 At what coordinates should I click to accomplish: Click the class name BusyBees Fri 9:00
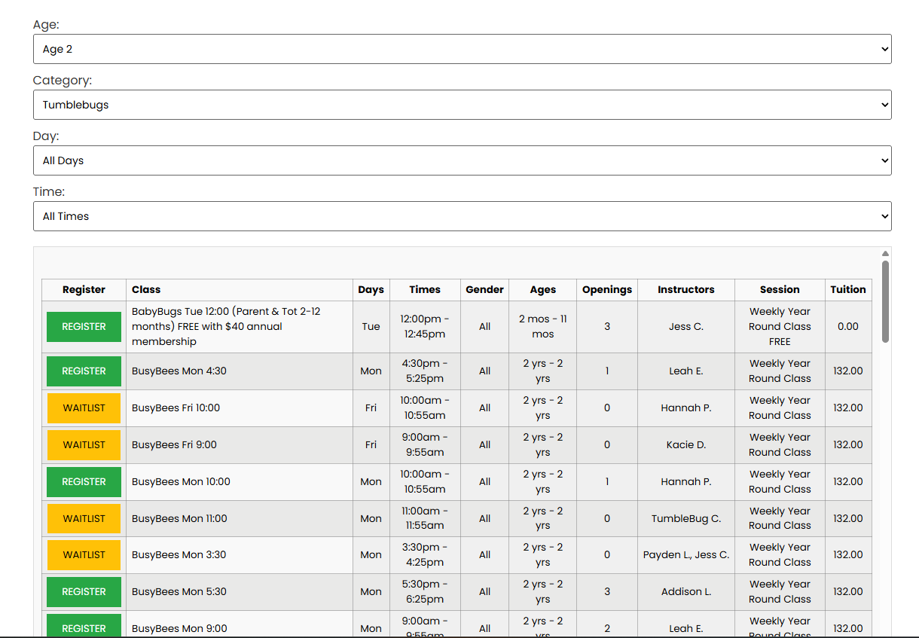(174, 444)
